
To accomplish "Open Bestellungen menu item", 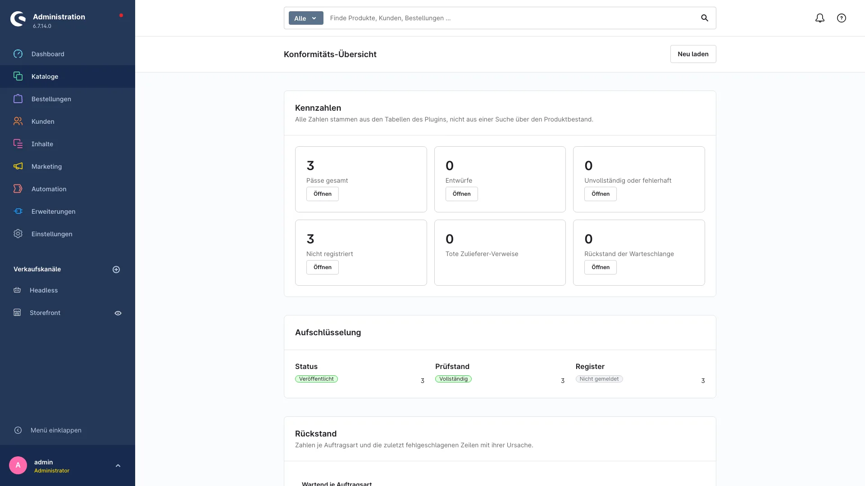I will point(68,99).
